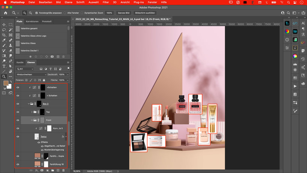Collapse the Box 3 group

pyautogui.click(x=28, y=104)
